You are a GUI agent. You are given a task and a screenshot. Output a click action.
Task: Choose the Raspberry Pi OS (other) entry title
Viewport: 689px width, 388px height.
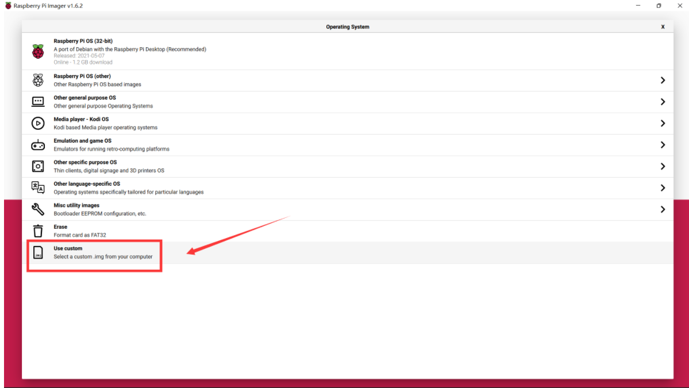click(x=82, y=76)
